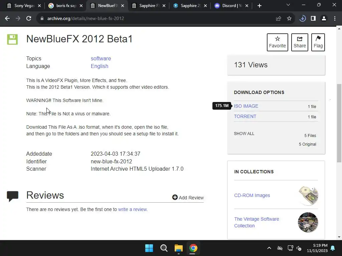The image size is (342, 256).
Task: Click the page vertical scrollbar thumb
Action: 339,123
